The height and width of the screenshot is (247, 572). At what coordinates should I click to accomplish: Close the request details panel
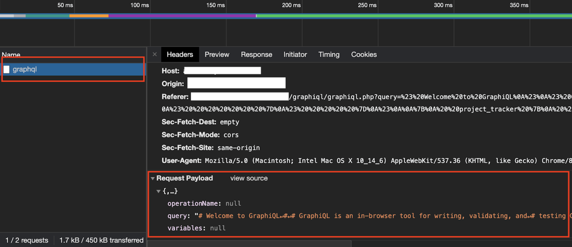click(155, 54)
